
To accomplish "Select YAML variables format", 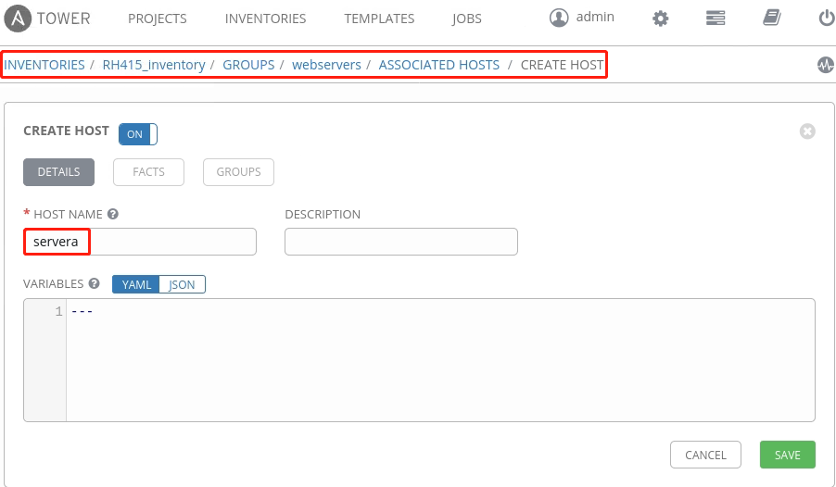I will click(x=136, y=284).
